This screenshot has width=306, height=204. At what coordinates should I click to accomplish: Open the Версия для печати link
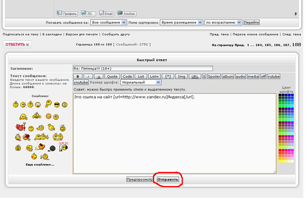81,34
